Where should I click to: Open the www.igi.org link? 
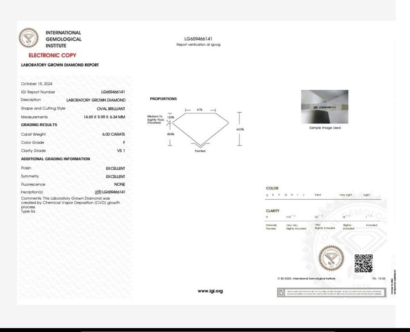(210, 291)
